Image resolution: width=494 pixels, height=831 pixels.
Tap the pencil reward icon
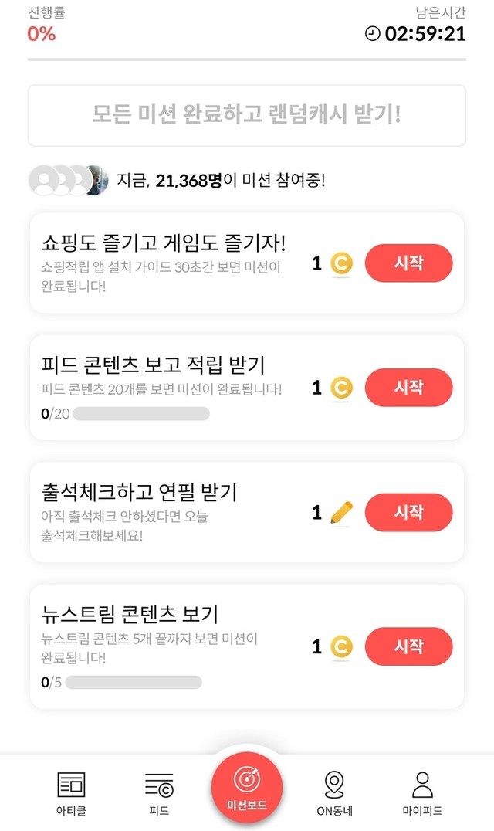click(341, 512)
